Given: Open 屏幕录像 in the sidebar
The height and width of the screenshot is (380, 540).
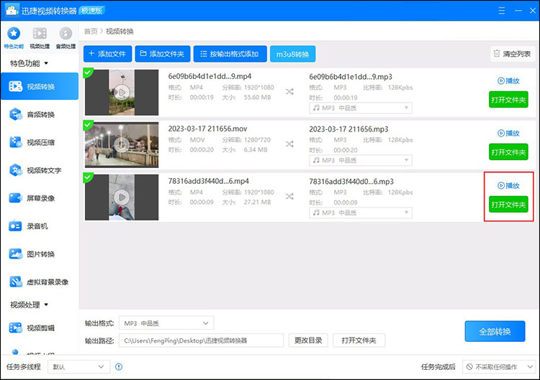Looking at the screenshot, I should [x=40, y=198].
